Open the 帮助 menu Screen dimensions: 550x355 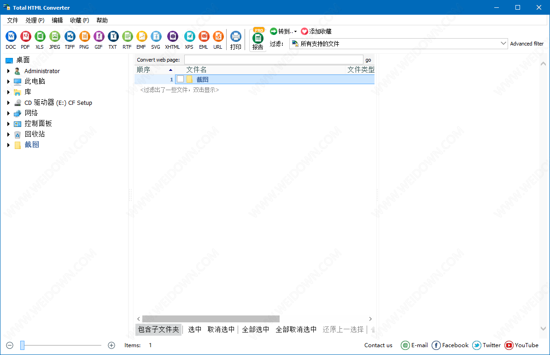click(102, 20)
